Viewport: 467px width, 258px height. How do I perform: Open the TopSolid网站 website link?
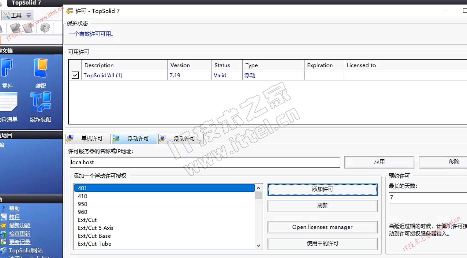26,250
